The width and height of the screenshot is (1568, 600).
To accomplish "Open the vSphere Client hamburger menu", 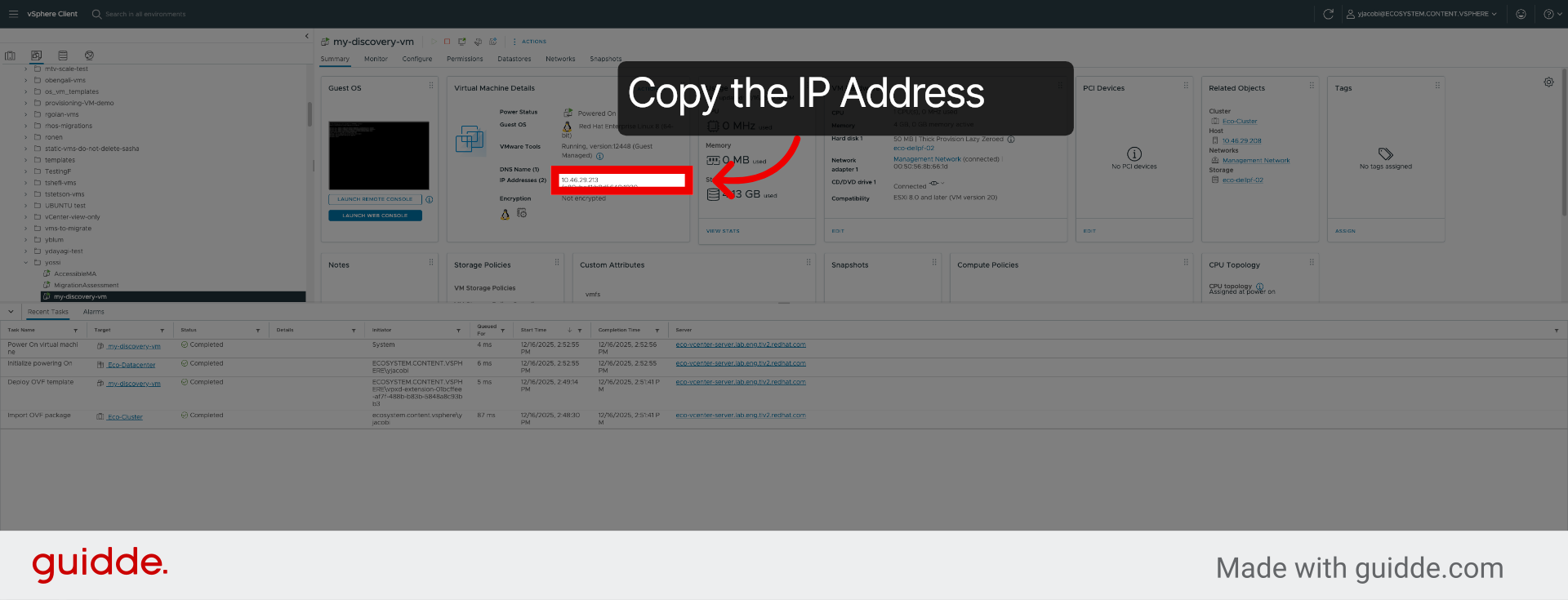I will [13, 14].
